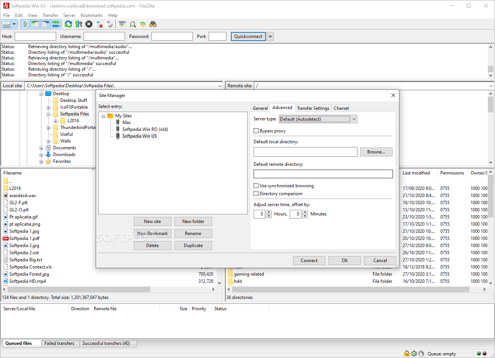
Task: Decrease Minutes offset spinner down arrow
Action: [x=305, y=216]
